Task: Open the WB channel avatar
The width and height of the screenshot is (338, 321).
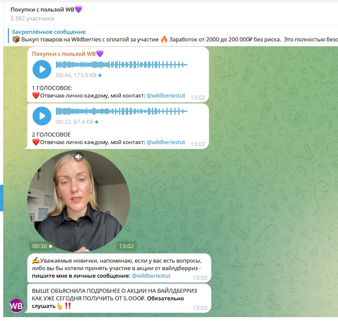Action: click(16, 306)
